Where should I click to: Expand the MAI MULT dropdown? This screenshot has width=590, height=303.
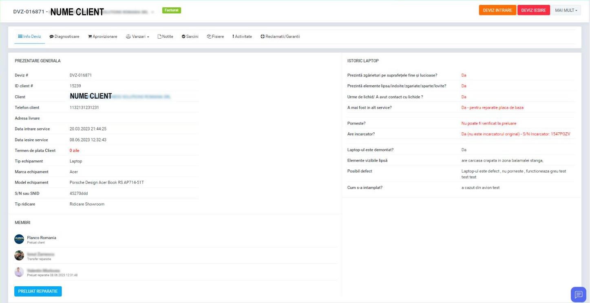click(x=566, y=10)
